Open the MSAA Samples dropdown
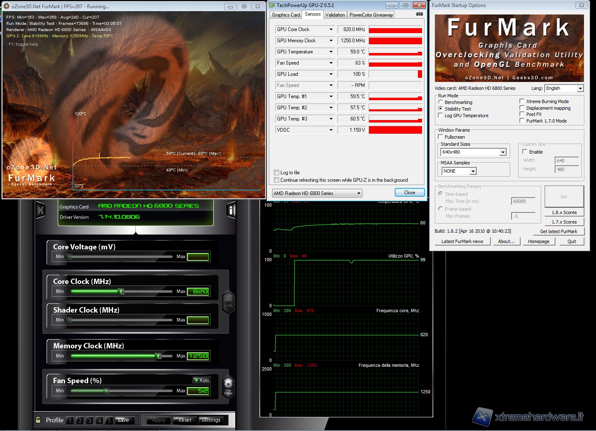The image size is (596, 431). click(x=473, y=171)
